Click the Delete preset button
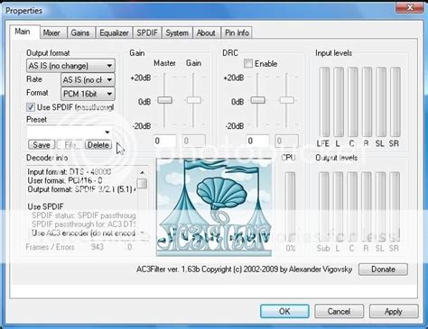Screen dimensions: 428x329 click(x=98, y=145)
